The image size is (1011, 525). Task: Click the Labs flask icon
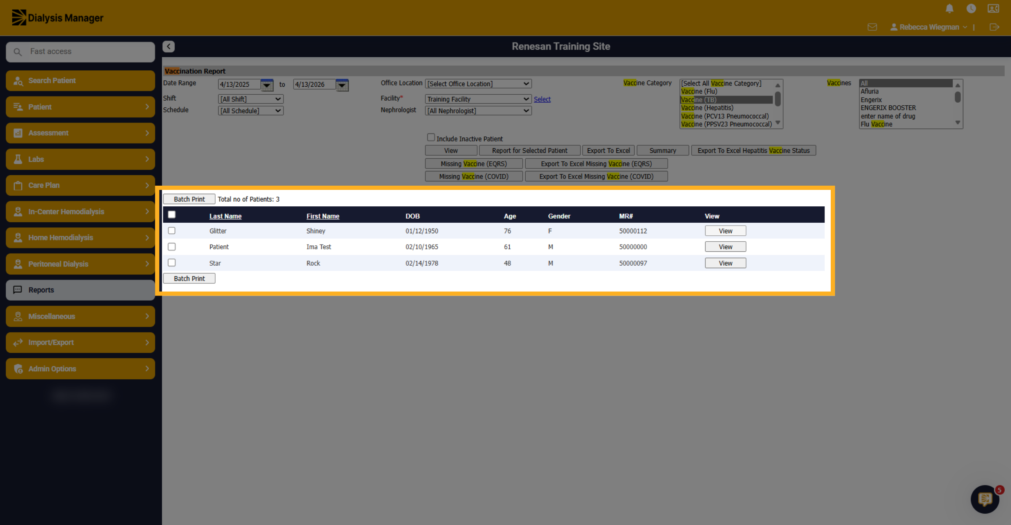coord(18,159)
